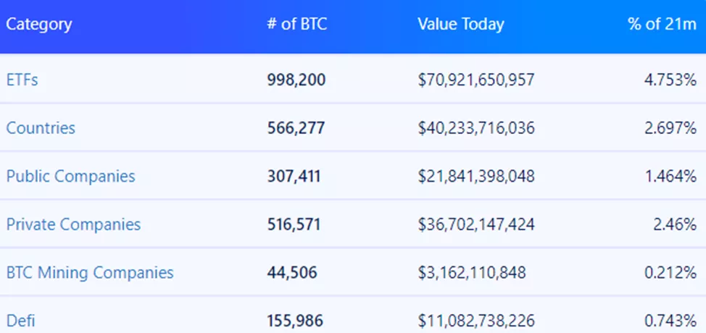This screenshot has width=706, height=333.
Task: Select the ETFs BTC count 998,200
Action: (x=296, y=80)
